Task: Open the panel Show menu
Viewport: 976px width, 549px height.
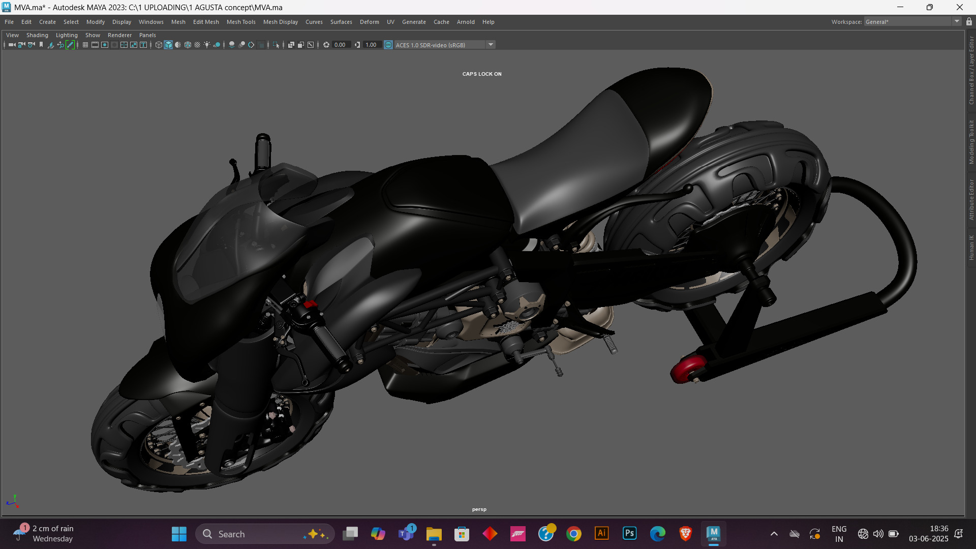Action: (93, 35)
